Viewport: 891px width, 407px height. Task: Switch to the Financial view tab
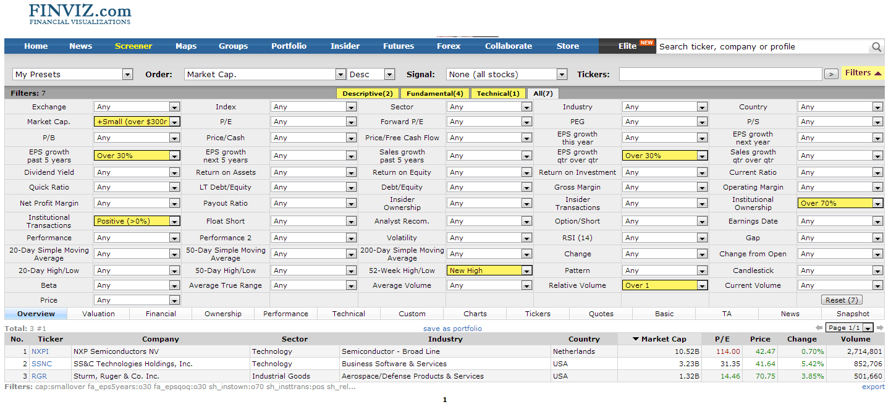tap(161, 314)
